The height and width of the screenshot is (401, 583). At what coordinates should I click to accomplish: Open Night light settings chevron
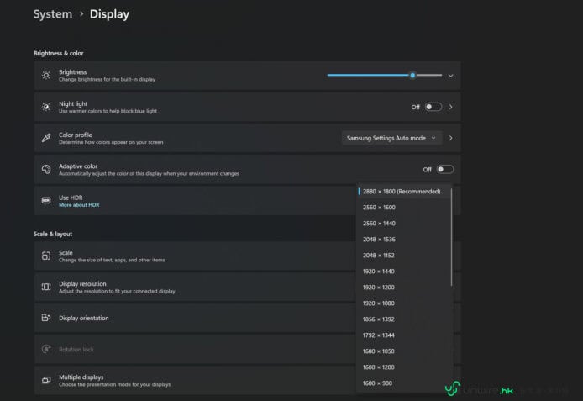[451, 107]
